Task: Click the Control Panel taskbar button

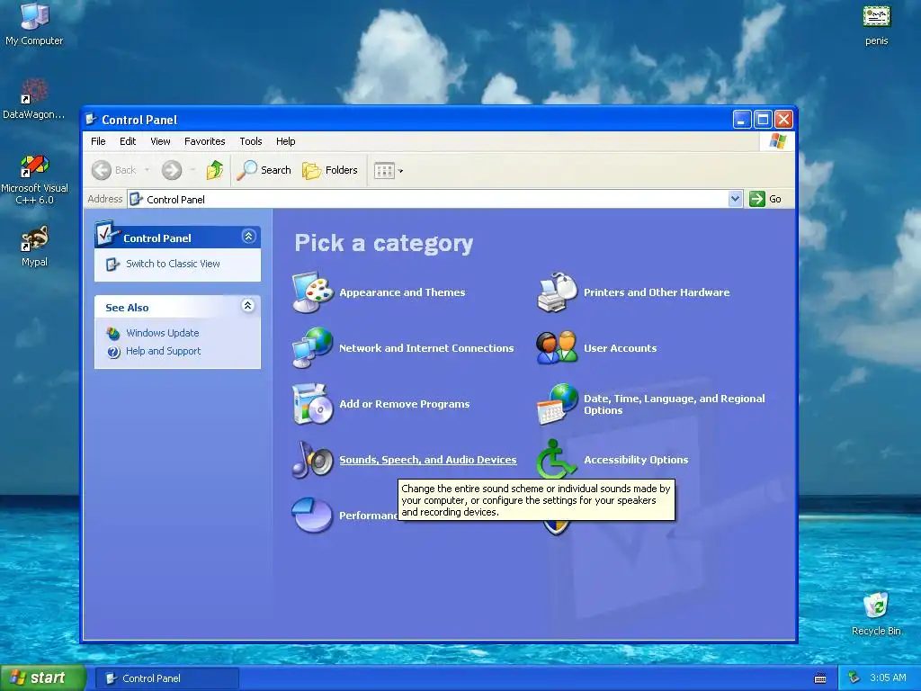Action: pos(167,678)
